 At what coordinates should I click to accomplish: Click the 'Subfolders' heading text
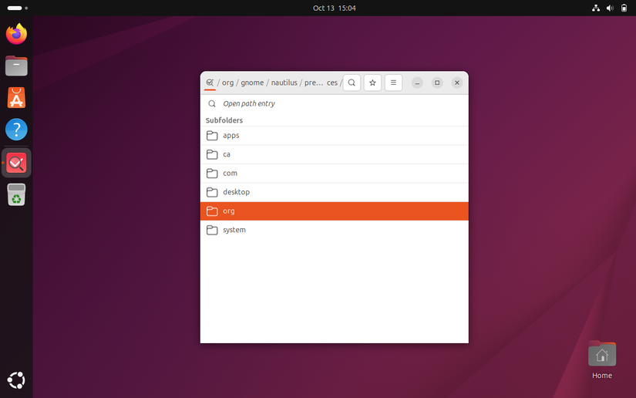coord(224,120)
